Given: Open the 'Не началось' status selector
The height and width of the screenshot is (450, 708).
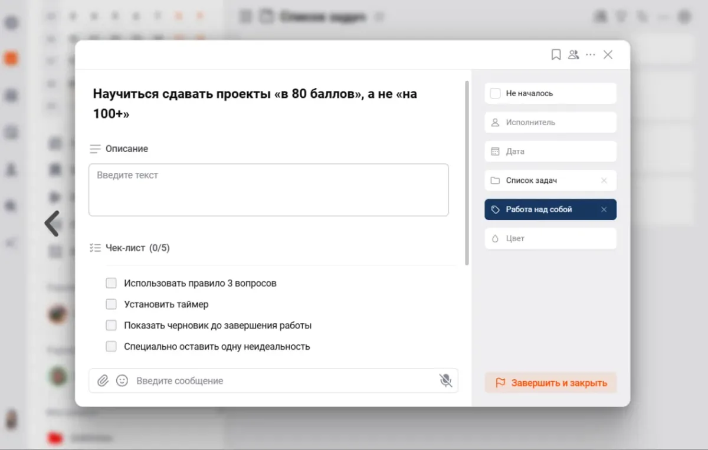Looking at the screenshot, I should pos(550,93).
